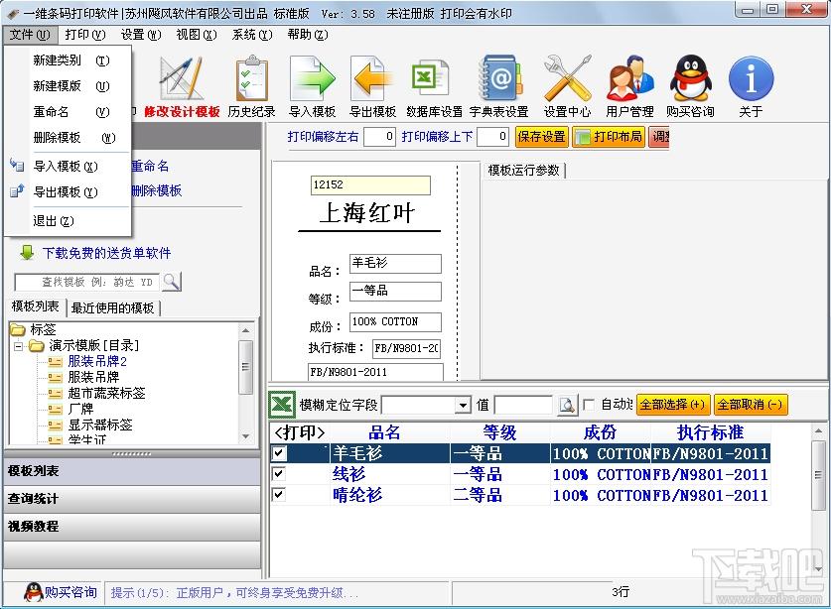Click the status bar 购买咨询 penguin icon

click(x=34, y=592)
